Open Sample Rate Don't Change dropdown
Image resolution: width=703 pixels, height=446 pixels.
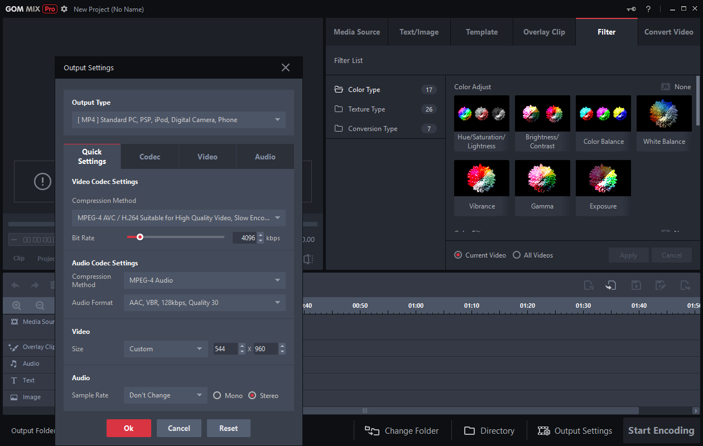coord(166,395)
